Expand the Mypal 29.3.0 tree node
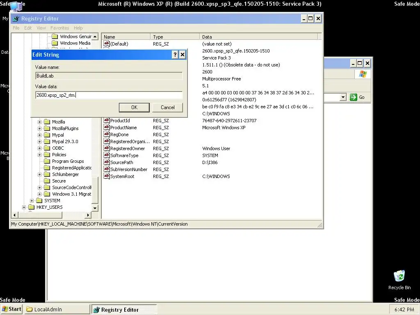420x315 pixels. tap(40, 142)
